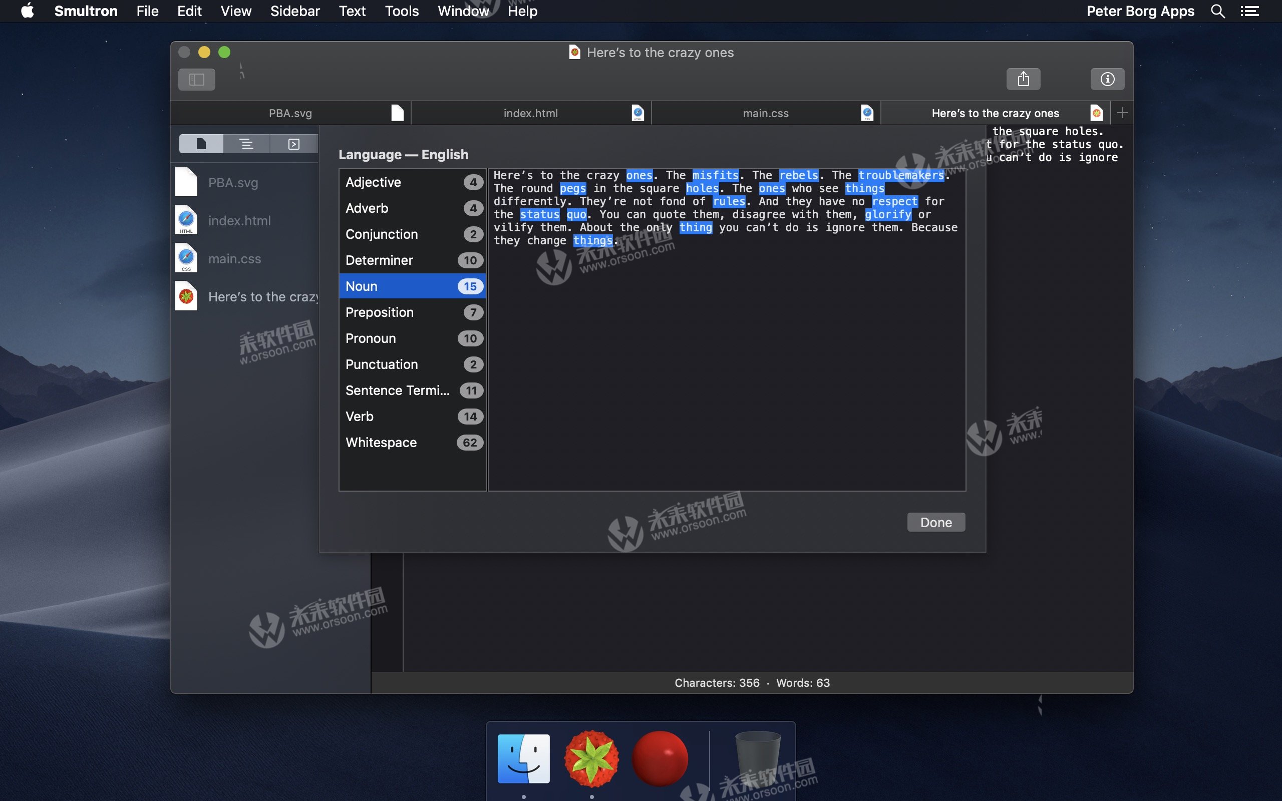Click the red ball app Dock icon
Image resolution: width=1282 pixels, height=801 pixels.
[660, 758]
